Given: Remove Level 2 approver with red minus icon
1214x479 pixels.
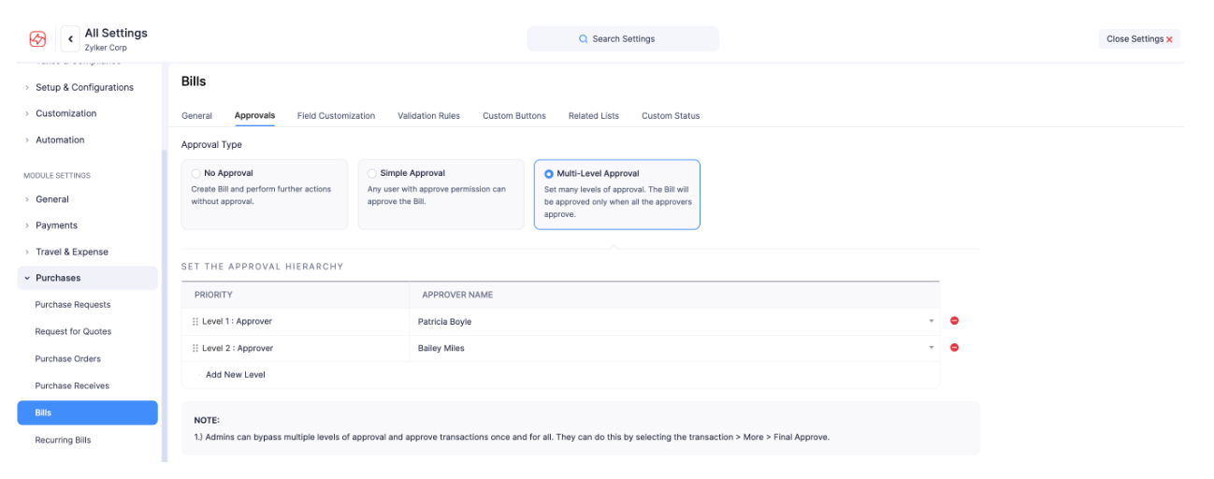Looking at the screenshot, I should [x=954, y=348].
